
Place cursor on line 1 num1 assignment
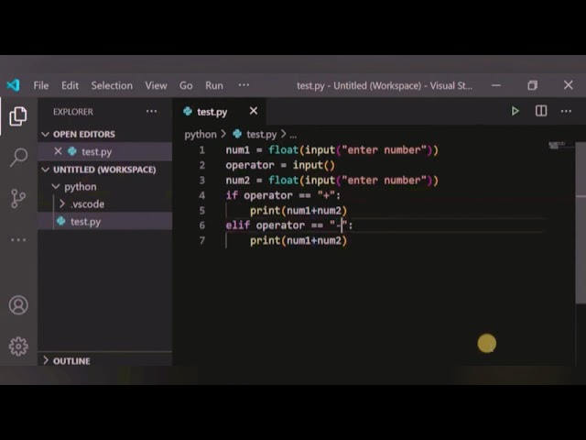331,150
